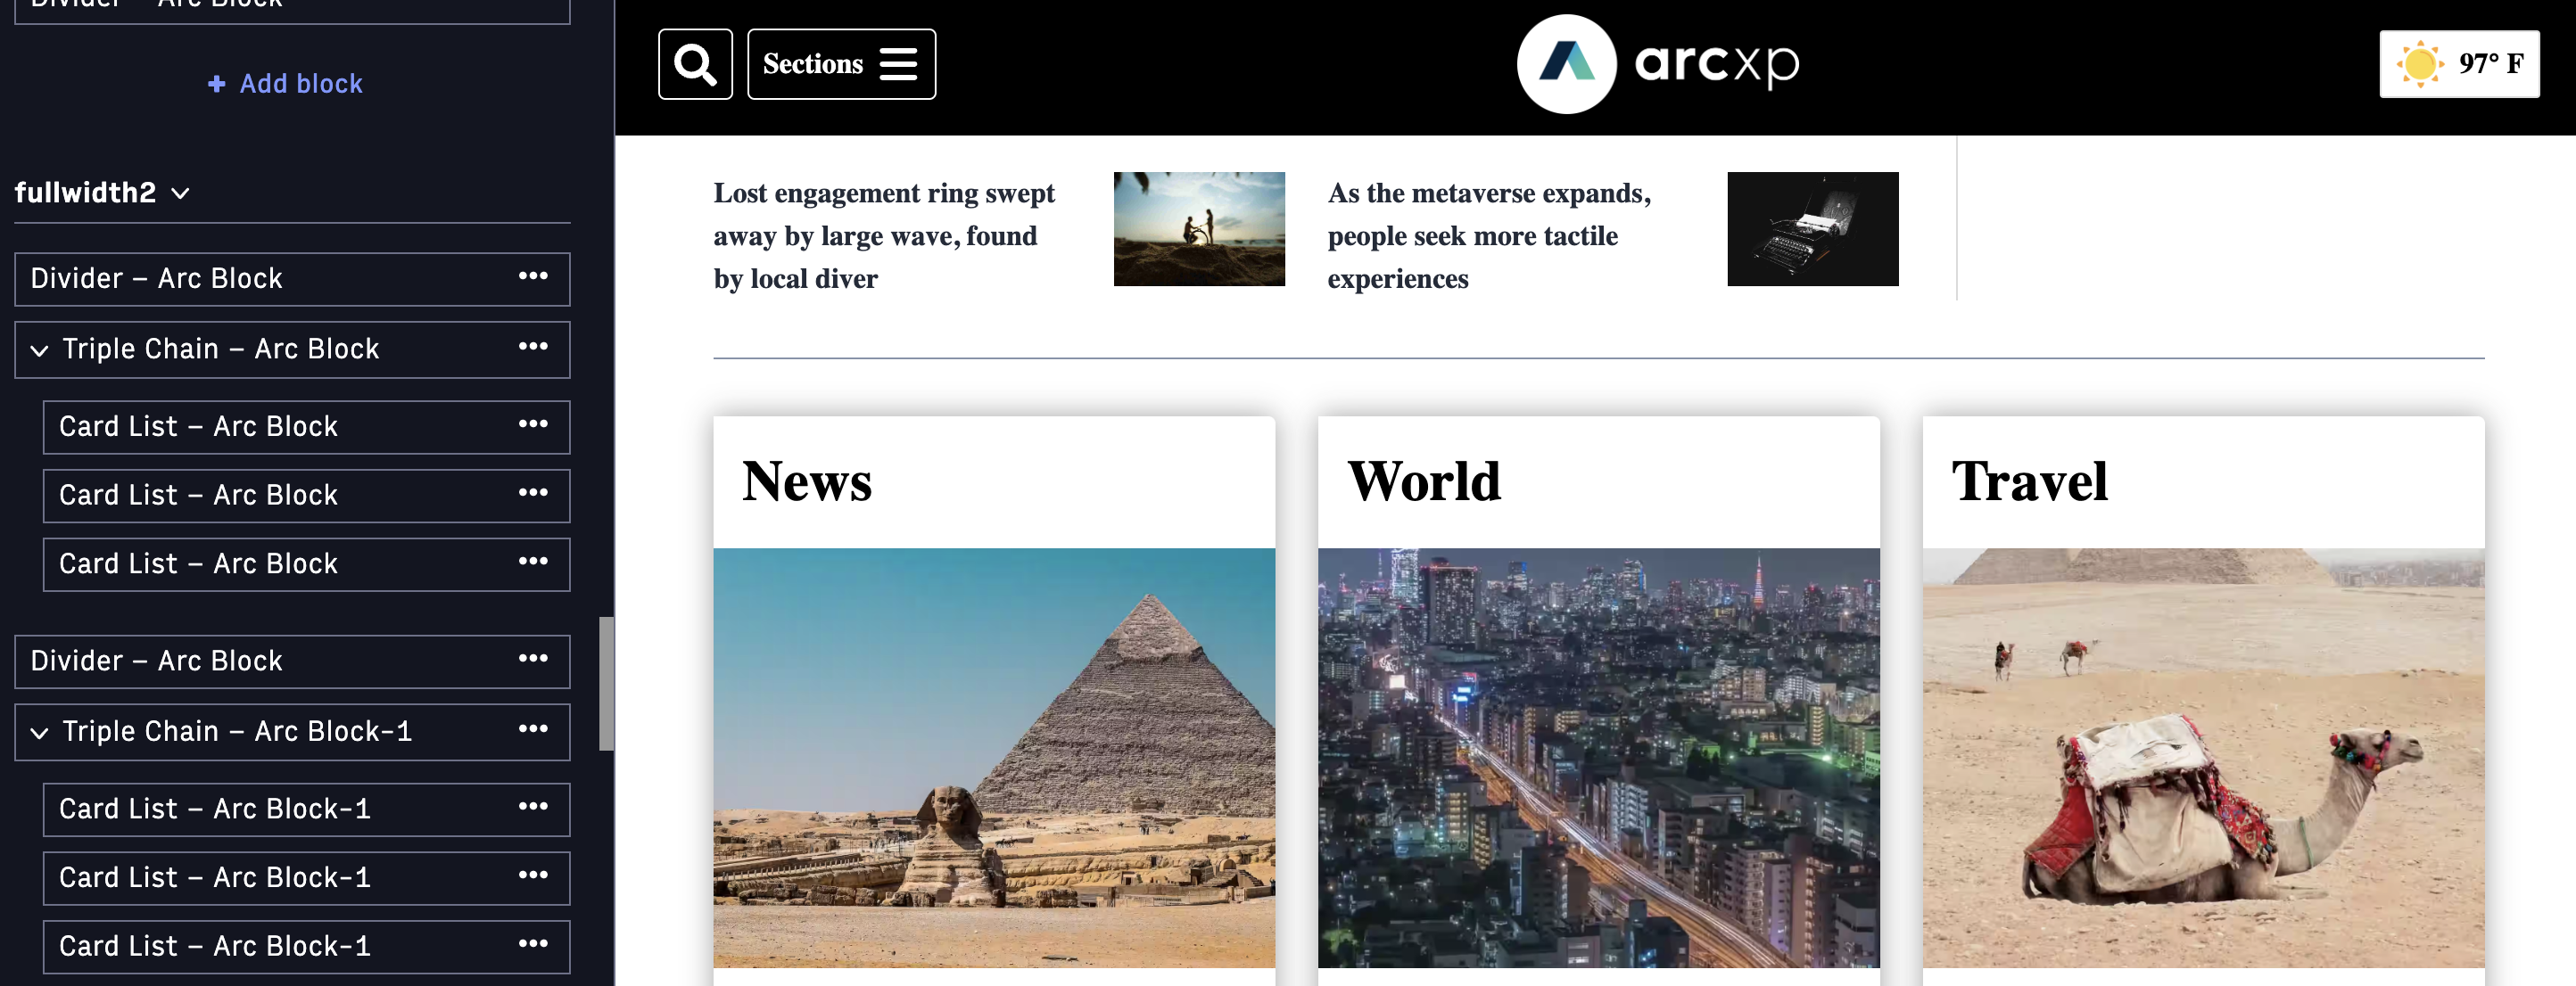Screen dimensions: 2576x986
Task: Open options of the second Card List – Arc Block
Action: pyautogui.click(x=533, y=492)
